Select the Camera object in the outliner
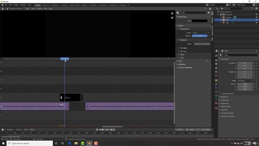The width and height of the screenshot is (259, 146). click(228, 17)
